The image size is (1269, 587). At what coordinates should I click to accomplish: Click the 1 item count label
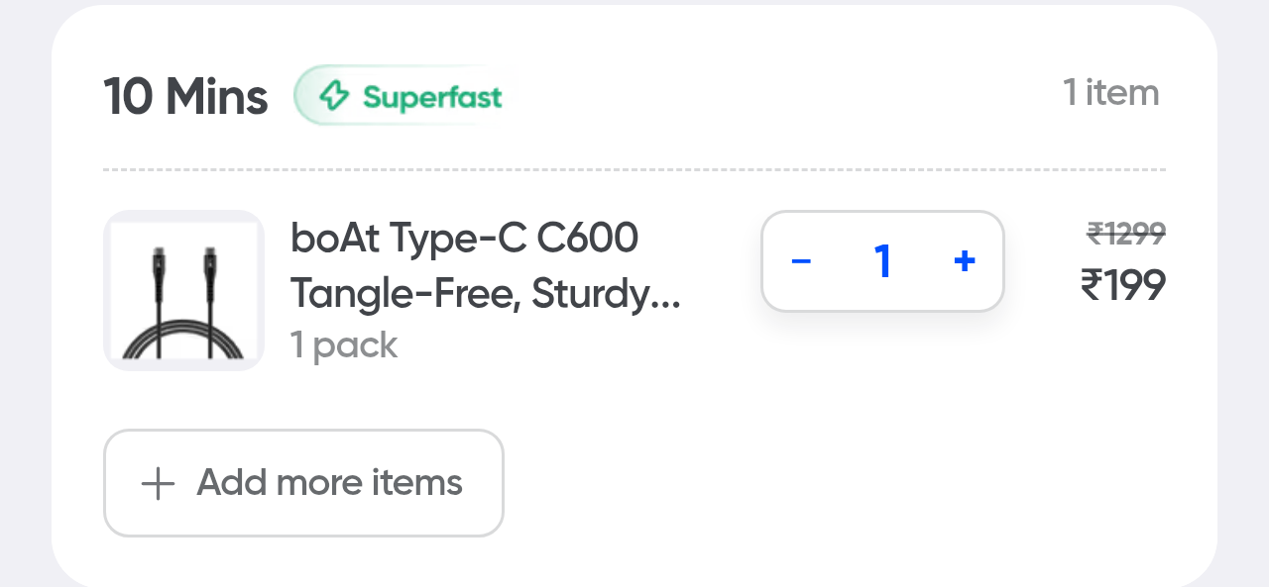pos(1111,92)
